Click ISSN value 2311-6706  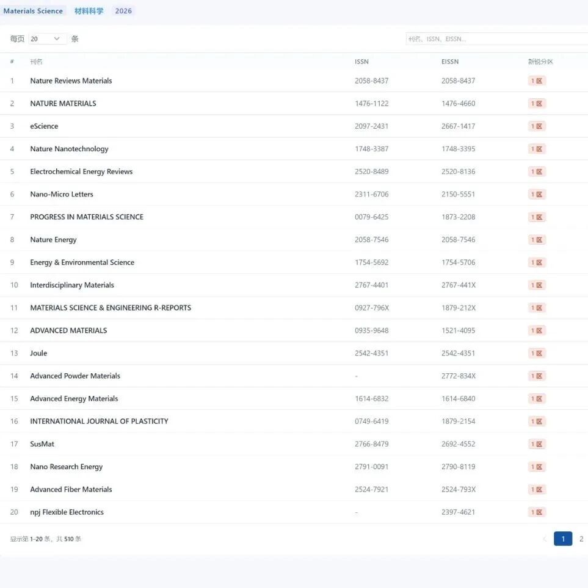[372, 194]
